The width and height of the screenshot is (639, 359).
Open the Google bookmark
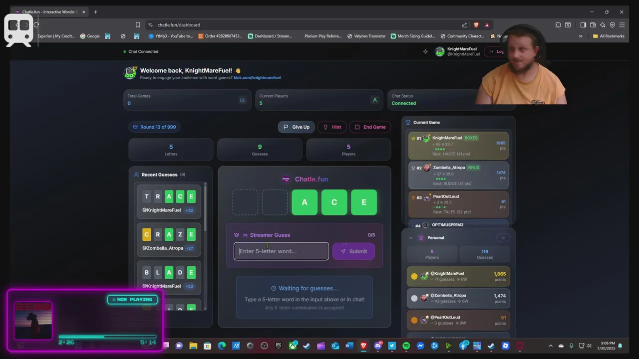tap(90, 36)
